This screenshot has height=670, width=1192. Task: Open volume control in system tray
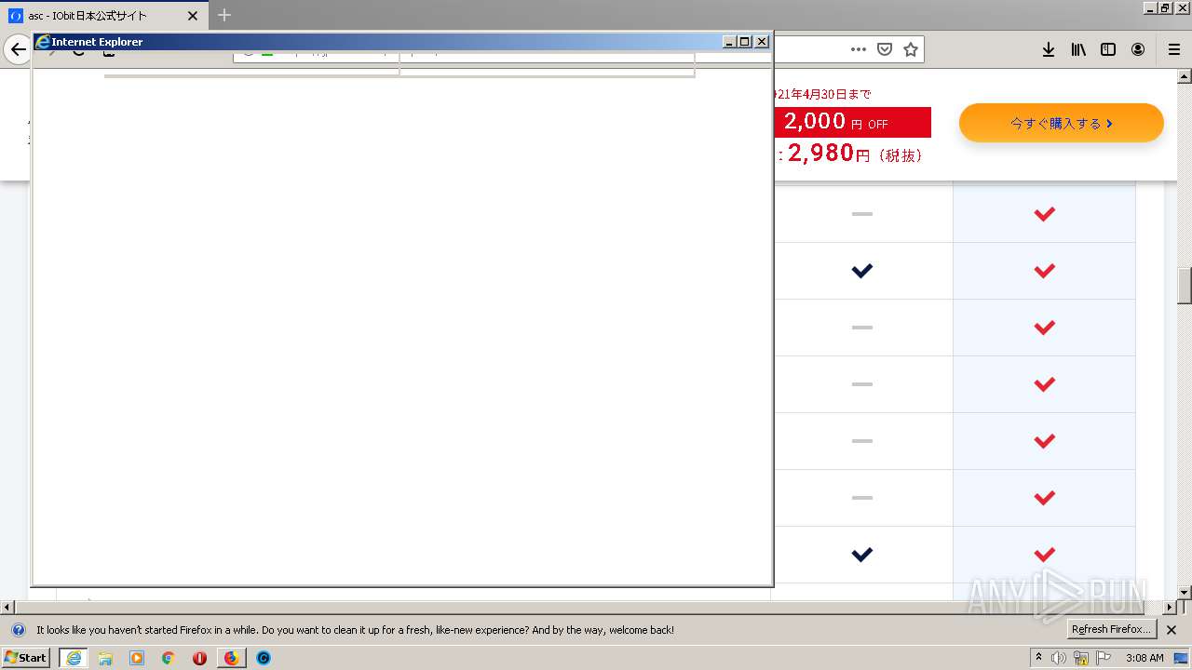point(1059,658)
